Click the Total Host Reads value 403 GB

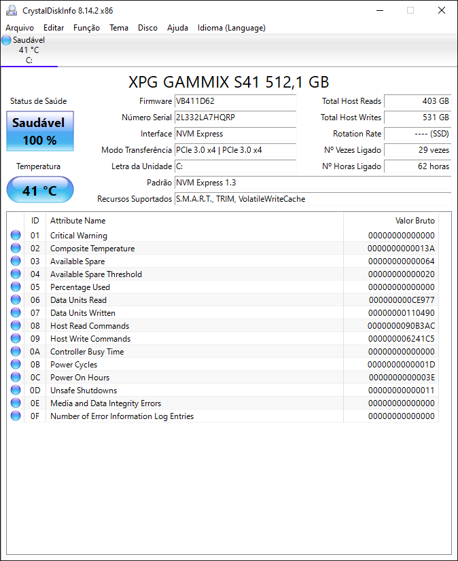click(417, 101)
